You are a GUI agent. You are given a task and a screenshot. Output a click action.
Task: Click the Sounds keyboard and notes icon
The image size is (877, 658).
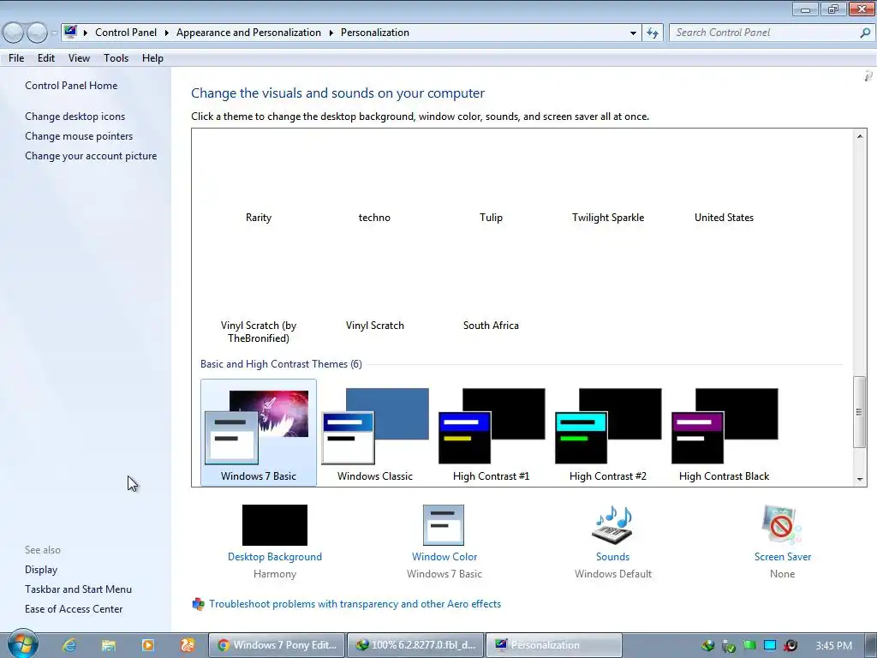click(x=612, y=525)
